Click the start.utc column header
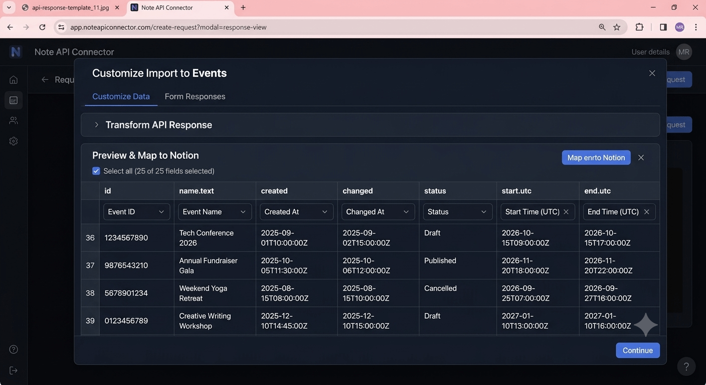This screenshot has width=706, height=385. [538, 191]
